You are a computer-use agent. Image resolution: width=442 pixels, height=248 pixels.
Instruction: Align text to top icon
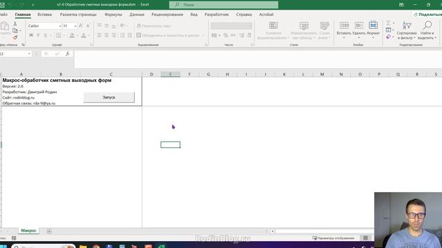pos(99,25)
